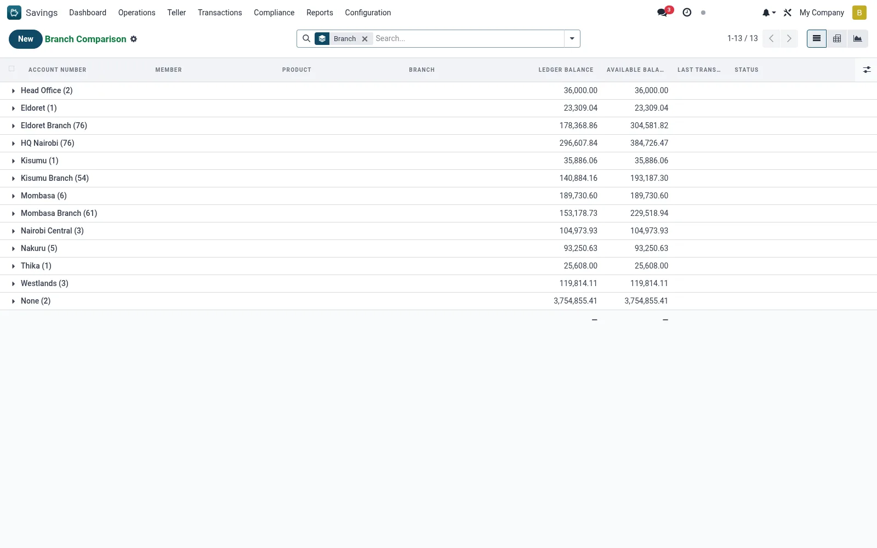877x548 pixels.
Task: Open optional columns adjust icon
Action: click(867, 70)
